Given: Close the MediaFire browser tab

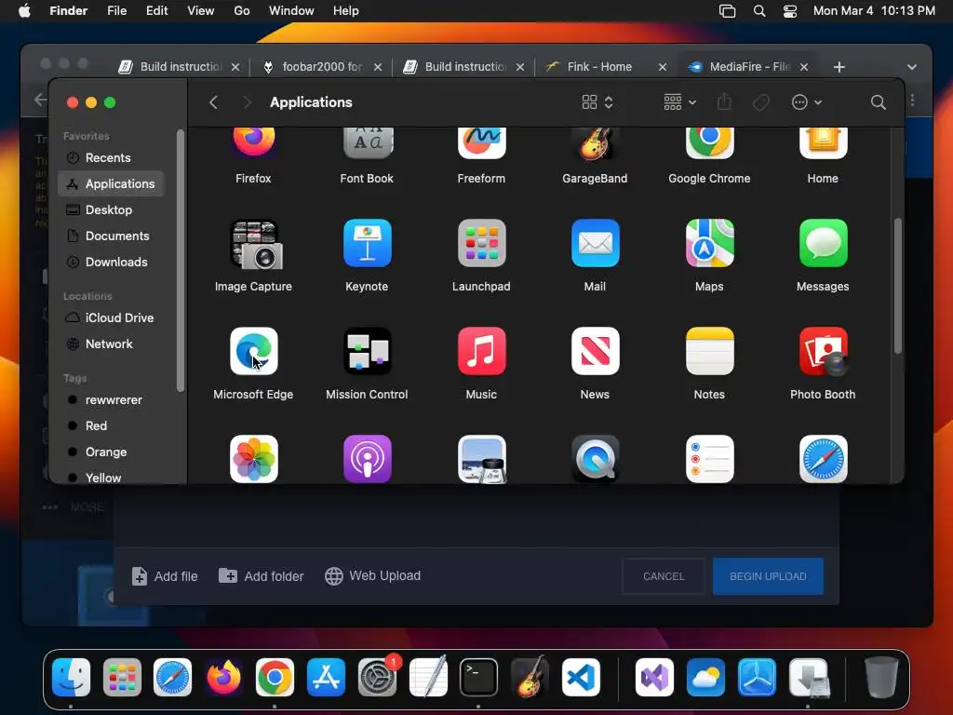Looking at the screenshot, I should click(803, 67).
